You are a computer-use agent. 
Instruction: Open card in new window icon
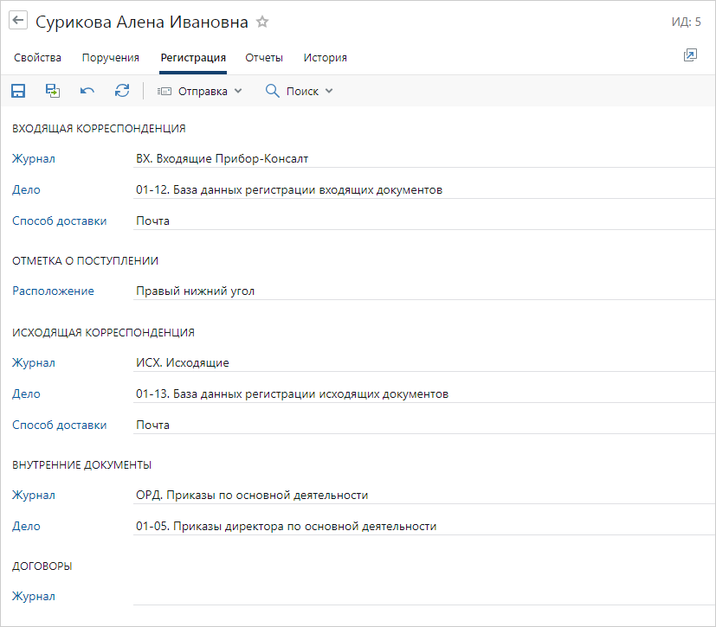[x=690, y=55]
